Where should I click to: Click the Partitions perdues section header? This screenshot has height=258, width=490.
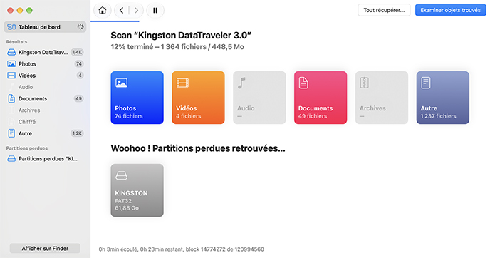coord(27,148)
